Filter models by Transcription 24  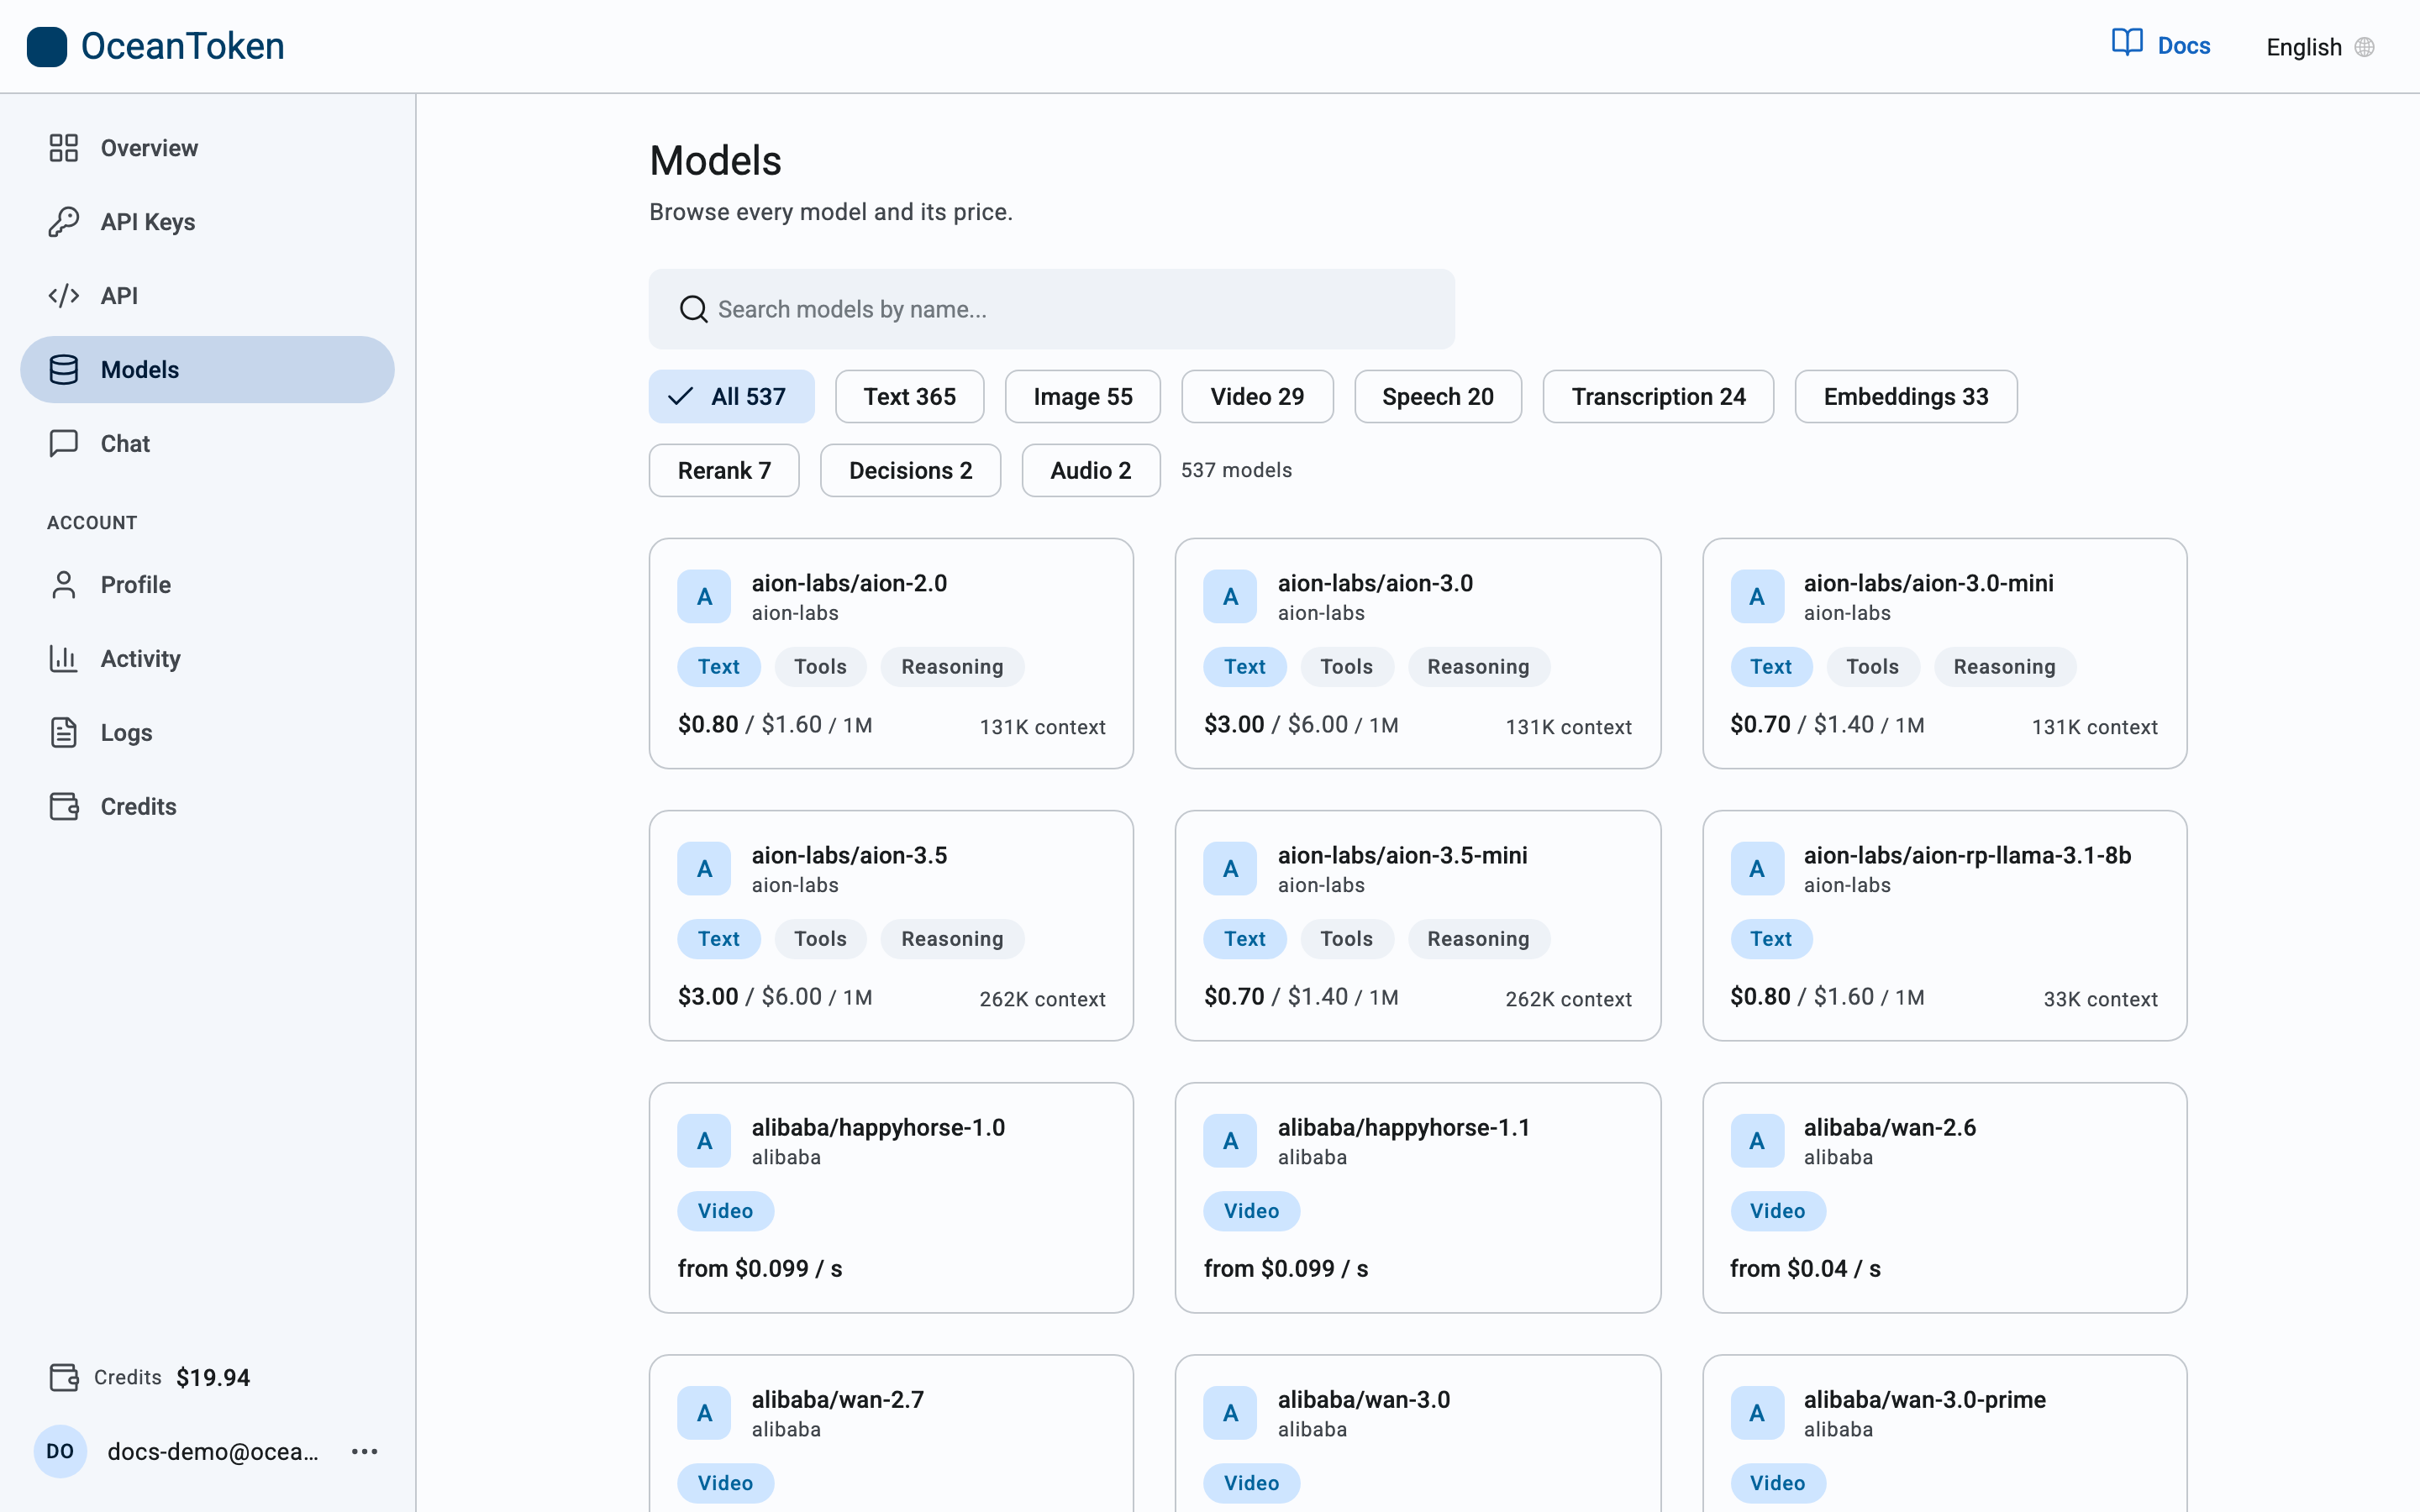1658,397
